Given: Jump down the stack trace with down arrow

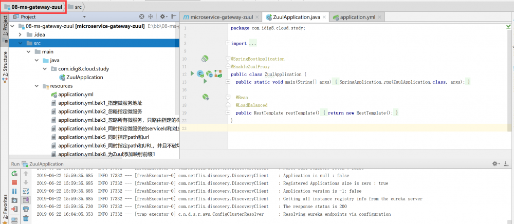Looking at the screenshot, I should point(26,182).
